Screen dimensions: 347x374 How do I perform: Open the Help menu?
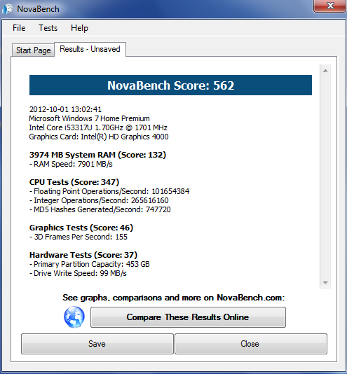79,28
